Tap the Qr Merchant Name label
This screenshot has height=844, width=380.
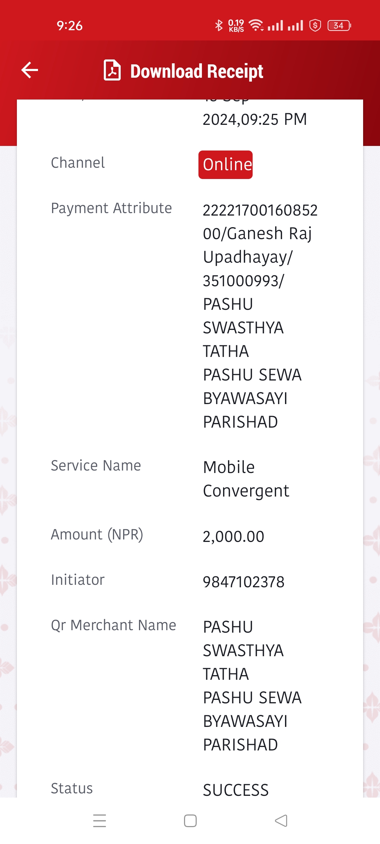pyautogui.click(x=113, y=625)
